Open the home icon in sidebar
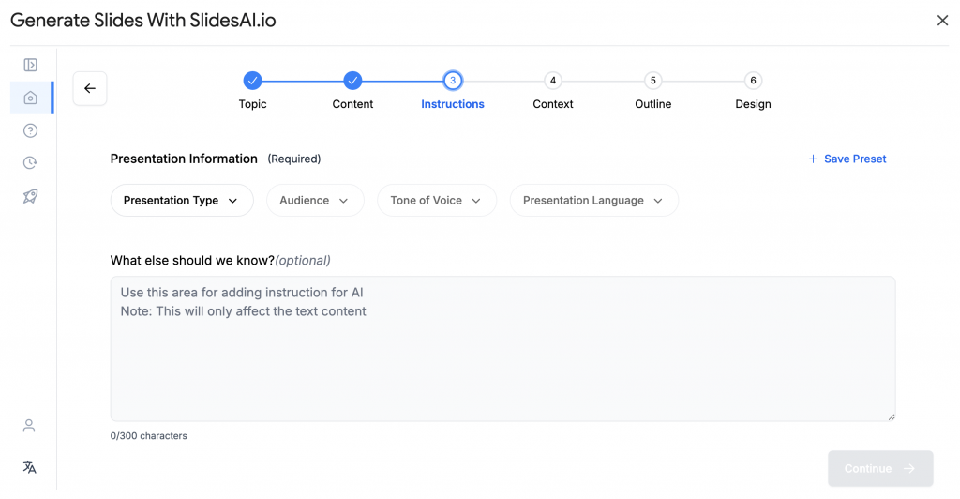Image resolution: width=960 pixels, height=499 pixels. [30, 98]
